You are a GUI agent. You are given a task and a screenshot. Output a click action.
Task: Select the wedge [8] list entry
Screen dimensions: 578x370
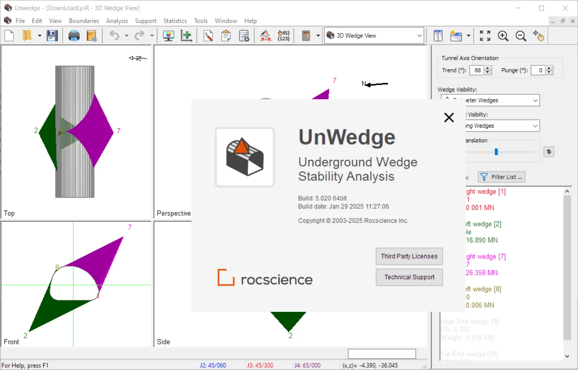click(x=484, y=297)
